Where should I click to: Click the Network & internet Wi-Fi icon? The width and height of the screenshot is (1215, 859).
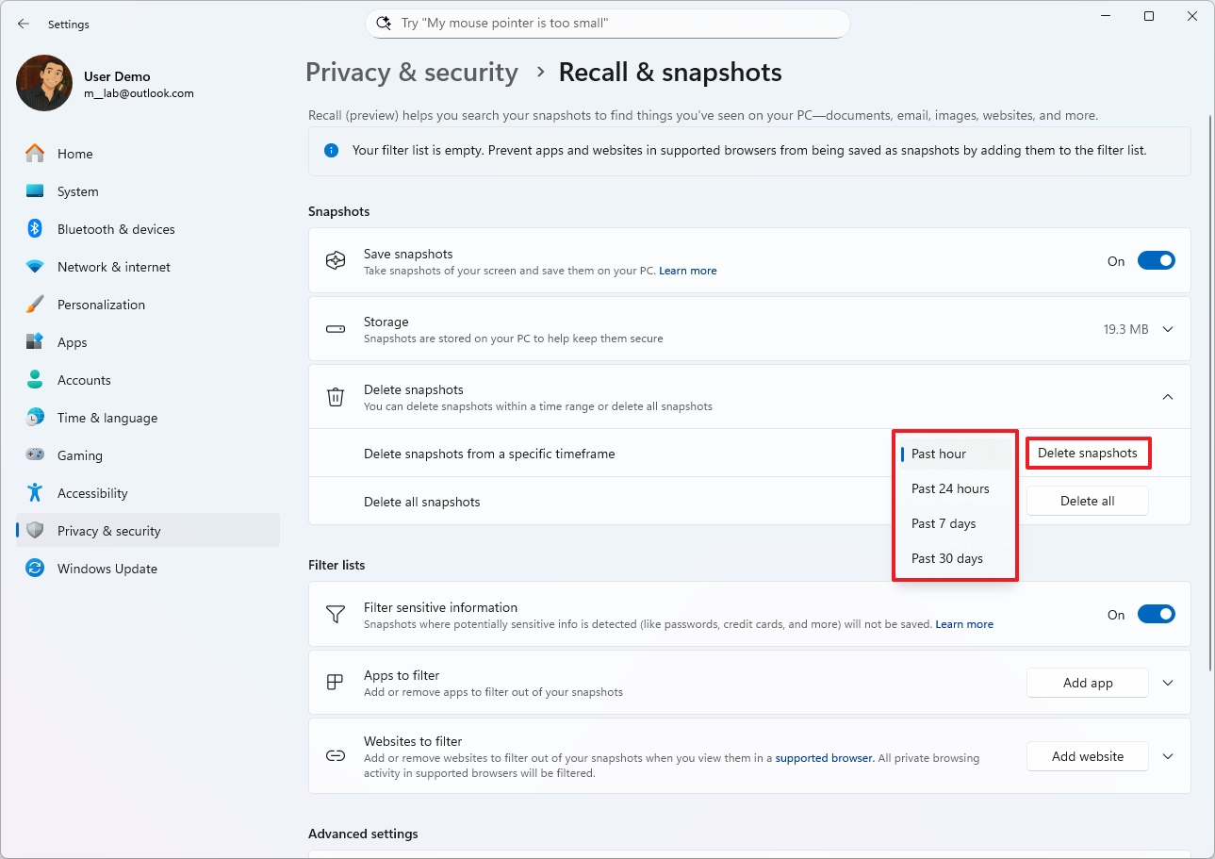pyautogui.click(x=35, y=267)
